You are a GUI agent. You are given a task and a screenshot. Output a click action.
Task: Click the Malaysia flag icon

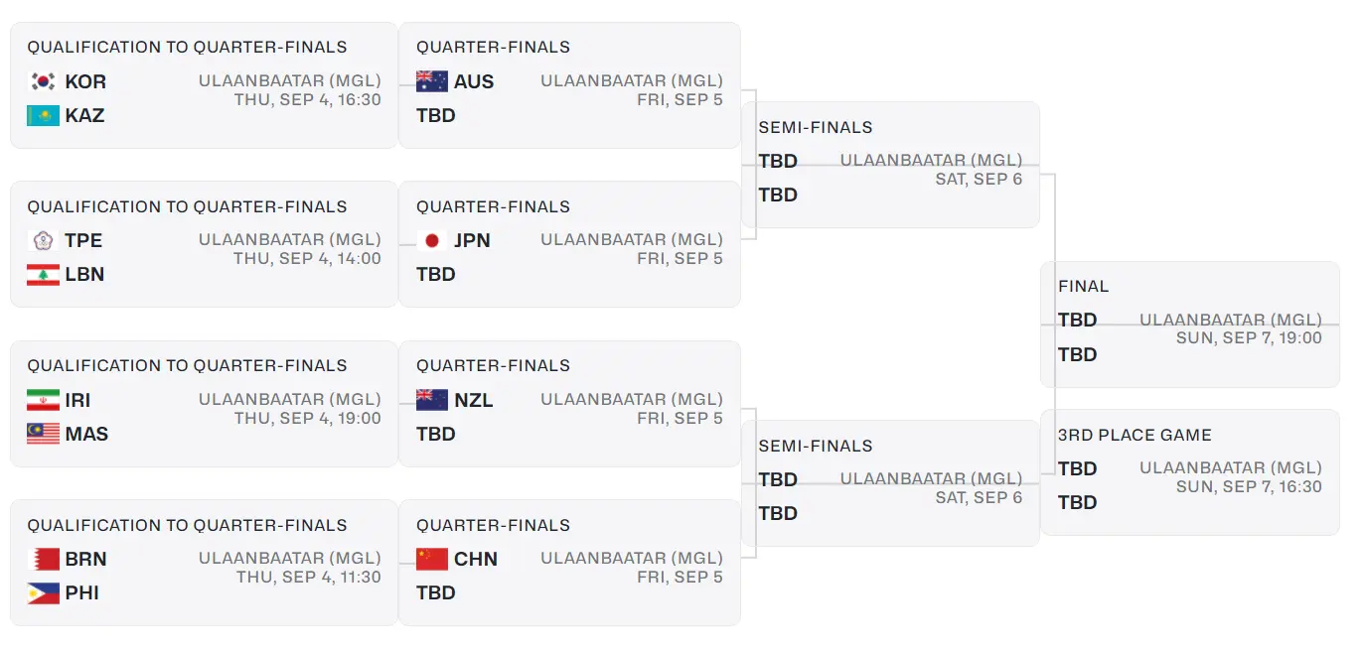[43, 435]
